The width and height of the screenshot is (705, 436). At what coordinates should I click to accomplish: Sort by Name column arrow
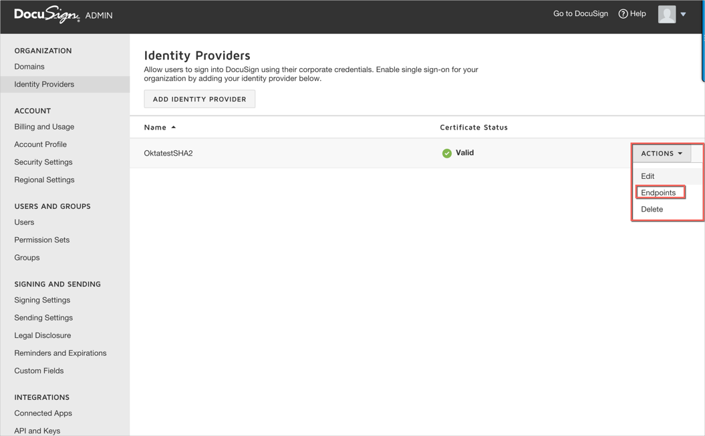click(x=174, y=127)
